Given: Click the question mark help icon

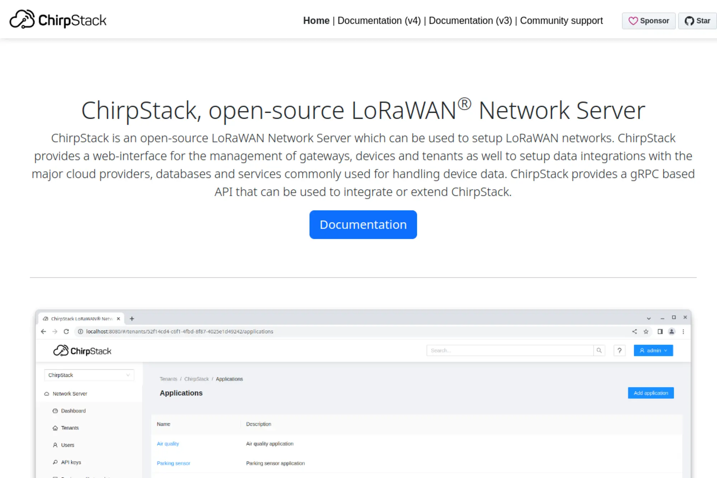Looking at the screenshot, I should click(619, 350).
